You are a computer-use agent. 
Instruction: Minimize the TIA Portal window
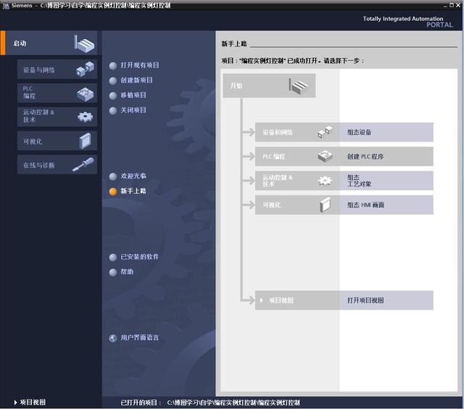click(x=445, y=5)
